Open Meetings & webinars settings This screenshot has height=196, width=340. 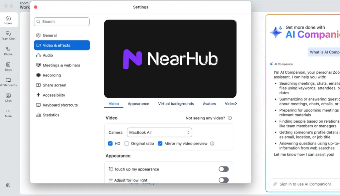point(62,65)
